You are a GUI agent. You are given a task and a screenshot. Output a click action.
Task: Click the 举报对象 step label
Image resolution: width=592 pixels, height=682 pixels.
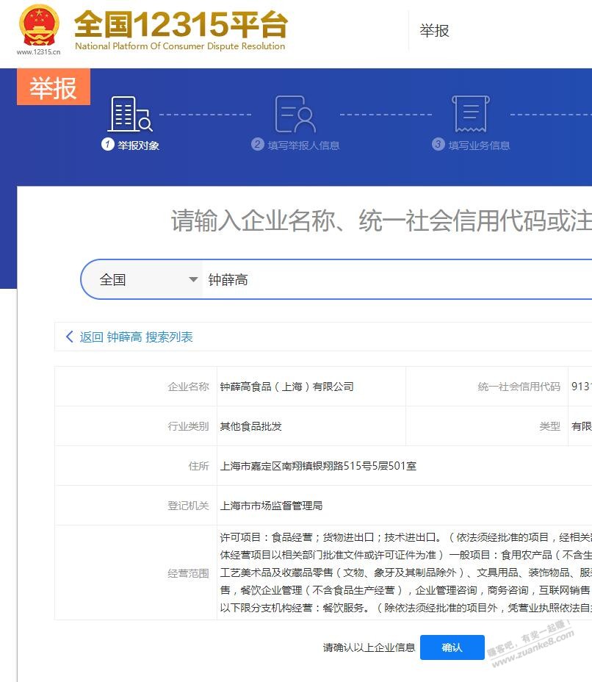138,146
